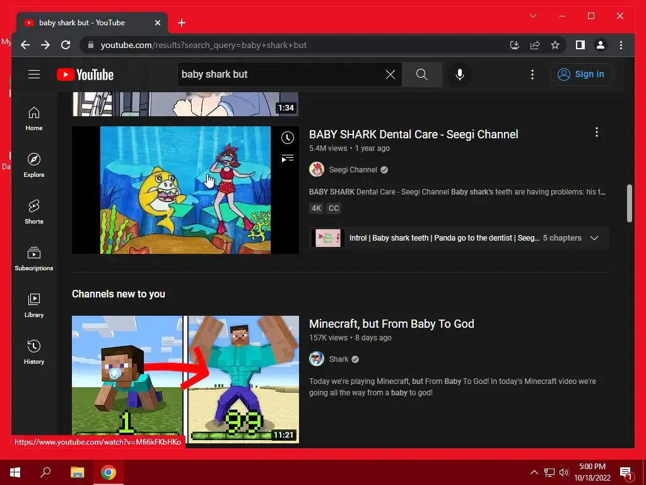Close the baby shark but tab
The height and width of the screenshot is (485, 646).
coord(157,23)
